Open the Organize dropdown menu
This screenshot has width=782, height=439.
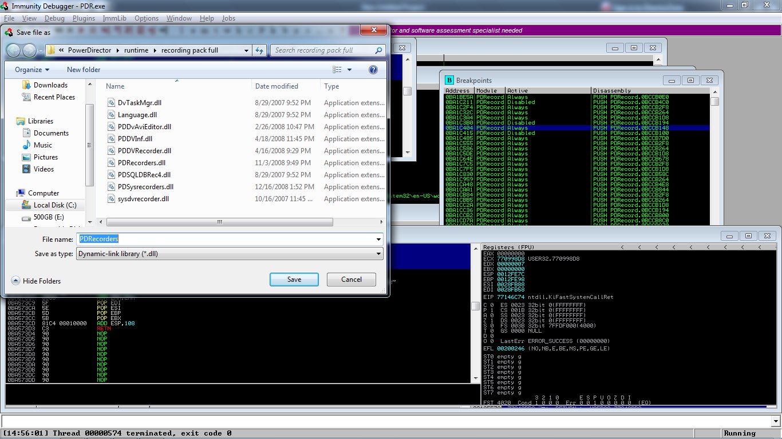click(32, 70)
